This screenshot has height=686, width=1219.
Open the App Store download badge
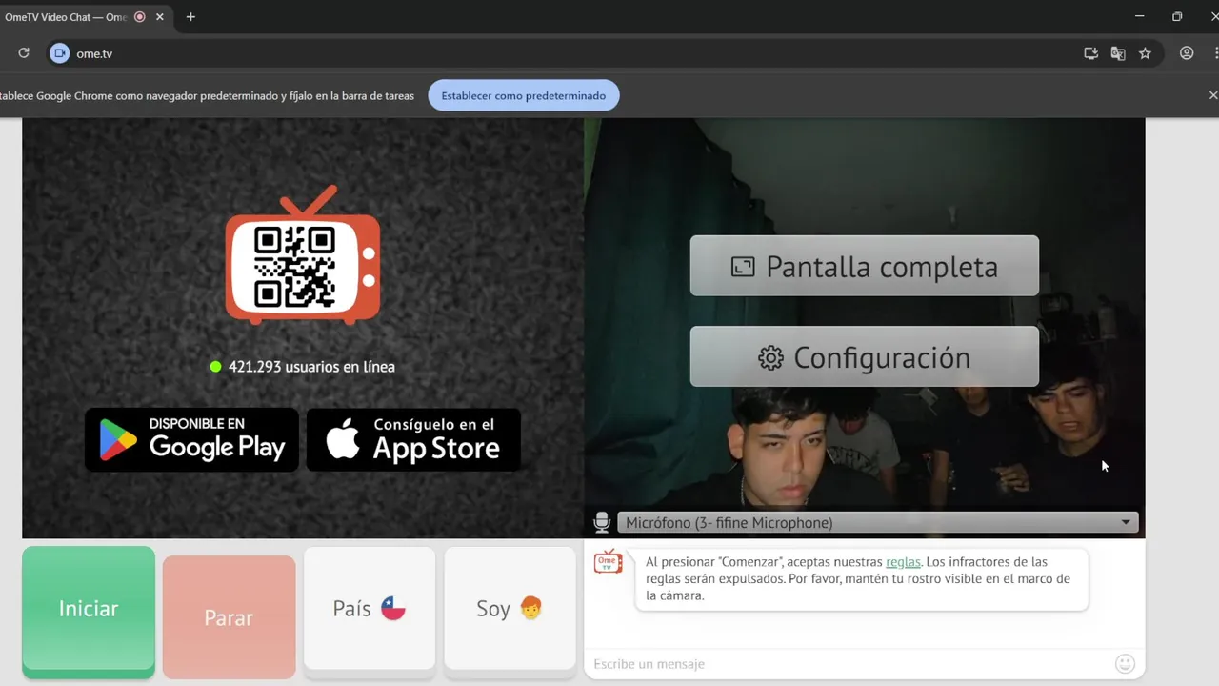click(x=413, y=439)
